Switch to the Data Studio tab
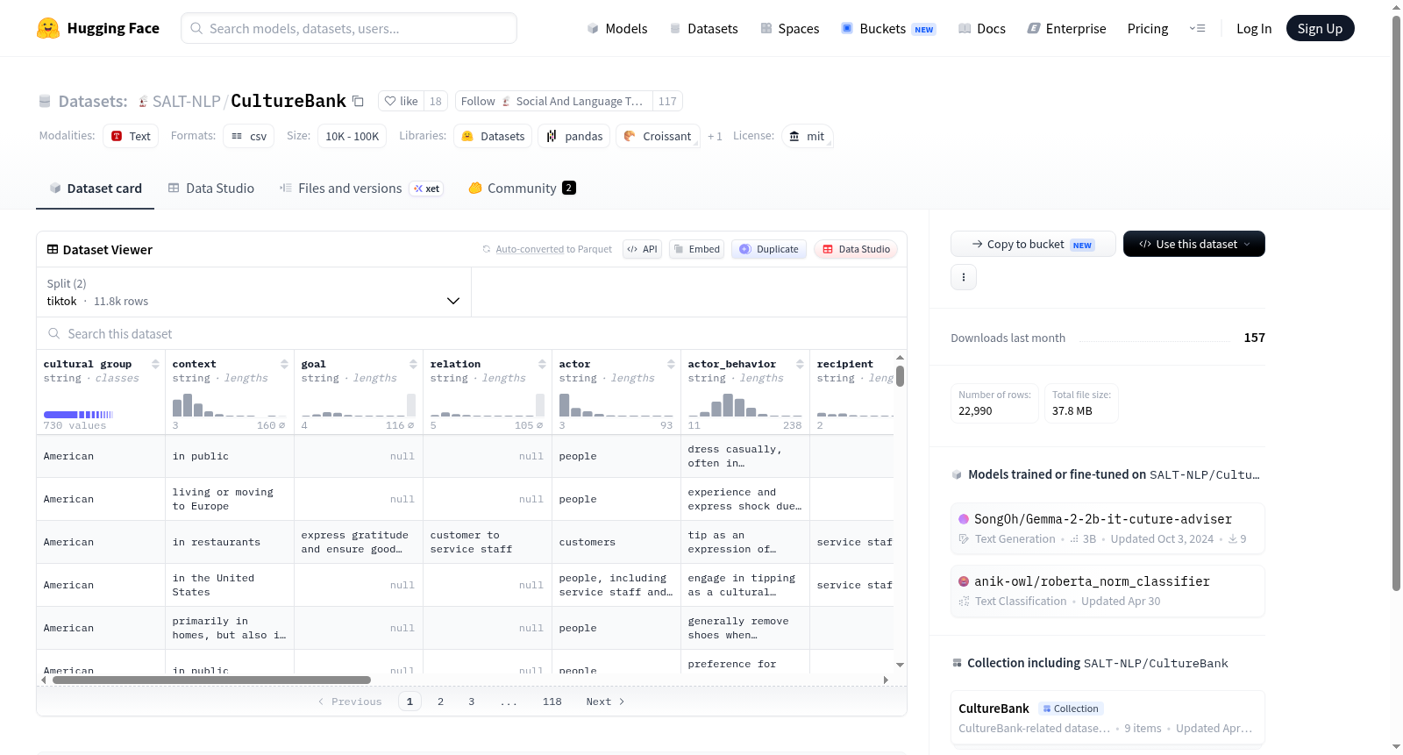Screen dimensions: 1403x755 [x=211, y=188]
